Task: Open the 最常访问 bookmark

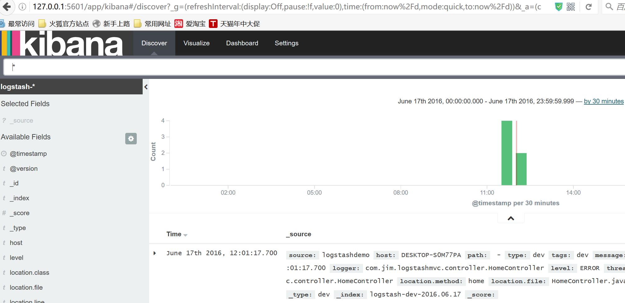Action: 17,24
